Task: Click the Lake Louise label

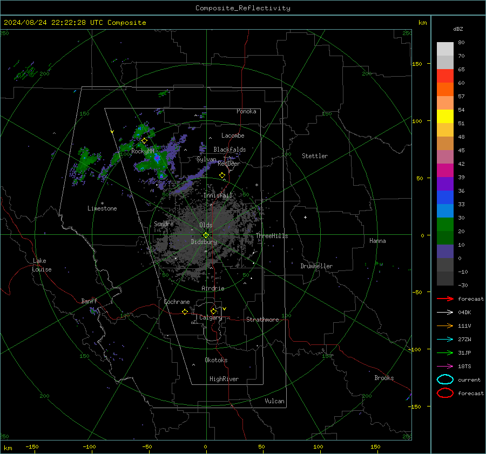Action: (42, 265)
